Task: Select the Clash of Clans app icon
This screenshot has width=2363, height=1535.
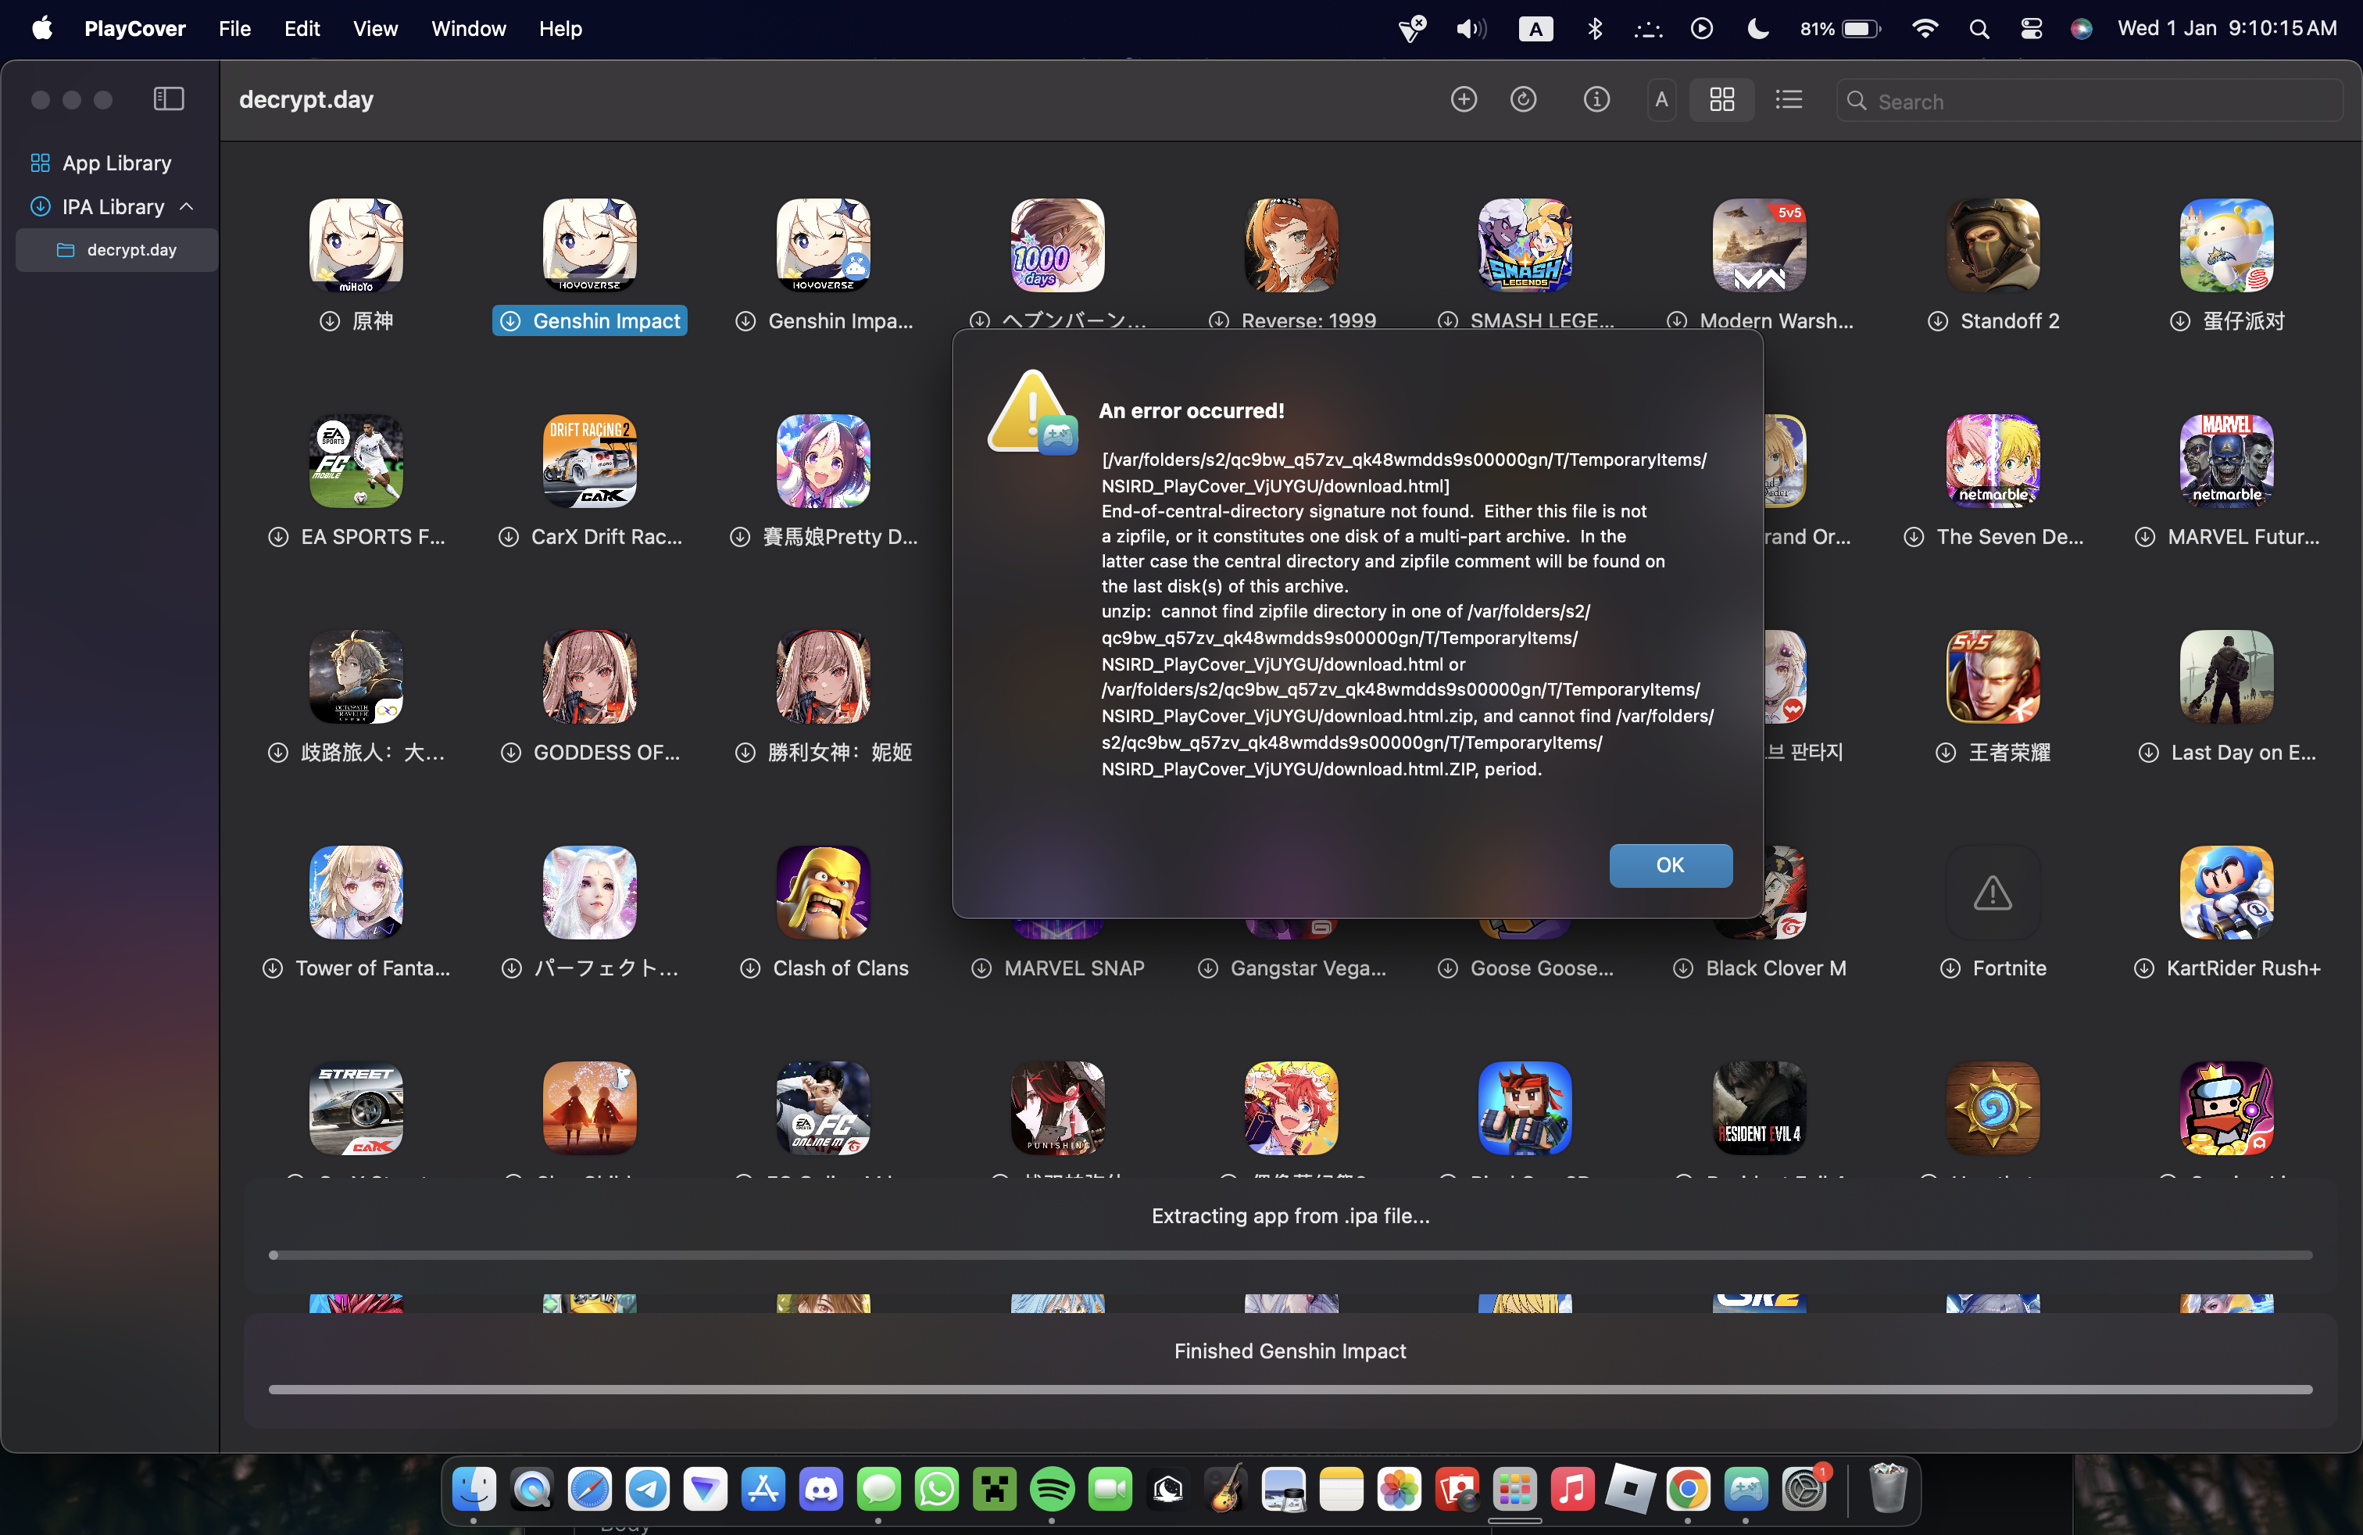Action: pos(823,893)
